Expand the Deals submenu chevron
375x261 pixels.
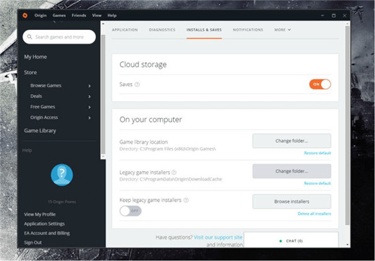coord(89,97)
